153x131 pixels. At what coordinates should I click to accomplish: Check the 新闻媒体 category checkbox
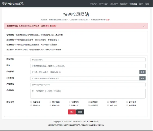click(x=89, y=102)
